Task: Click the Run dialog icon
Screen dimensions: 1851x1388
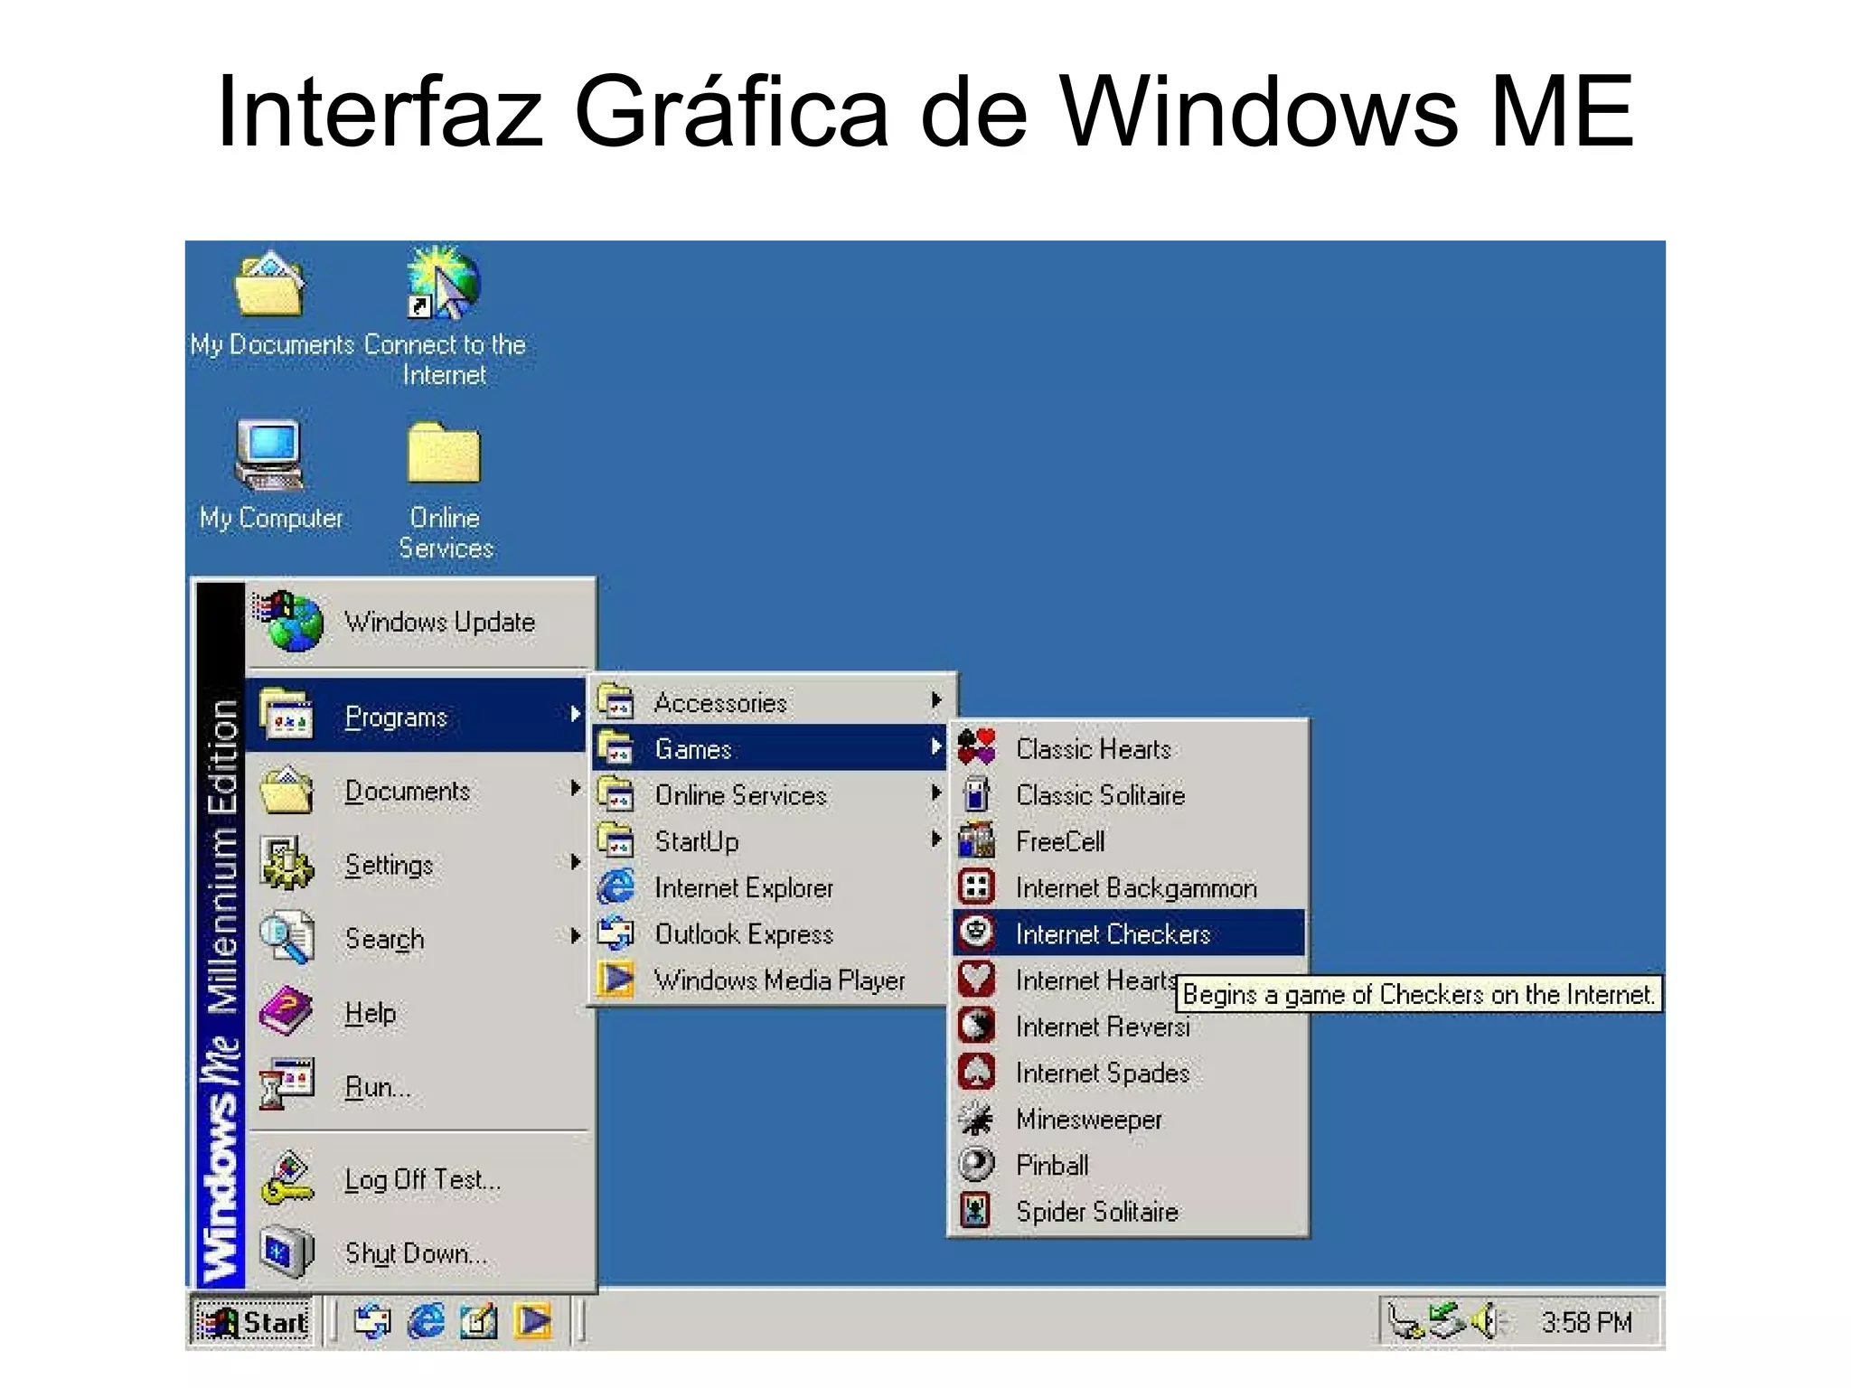Action: click(287, 1084)
